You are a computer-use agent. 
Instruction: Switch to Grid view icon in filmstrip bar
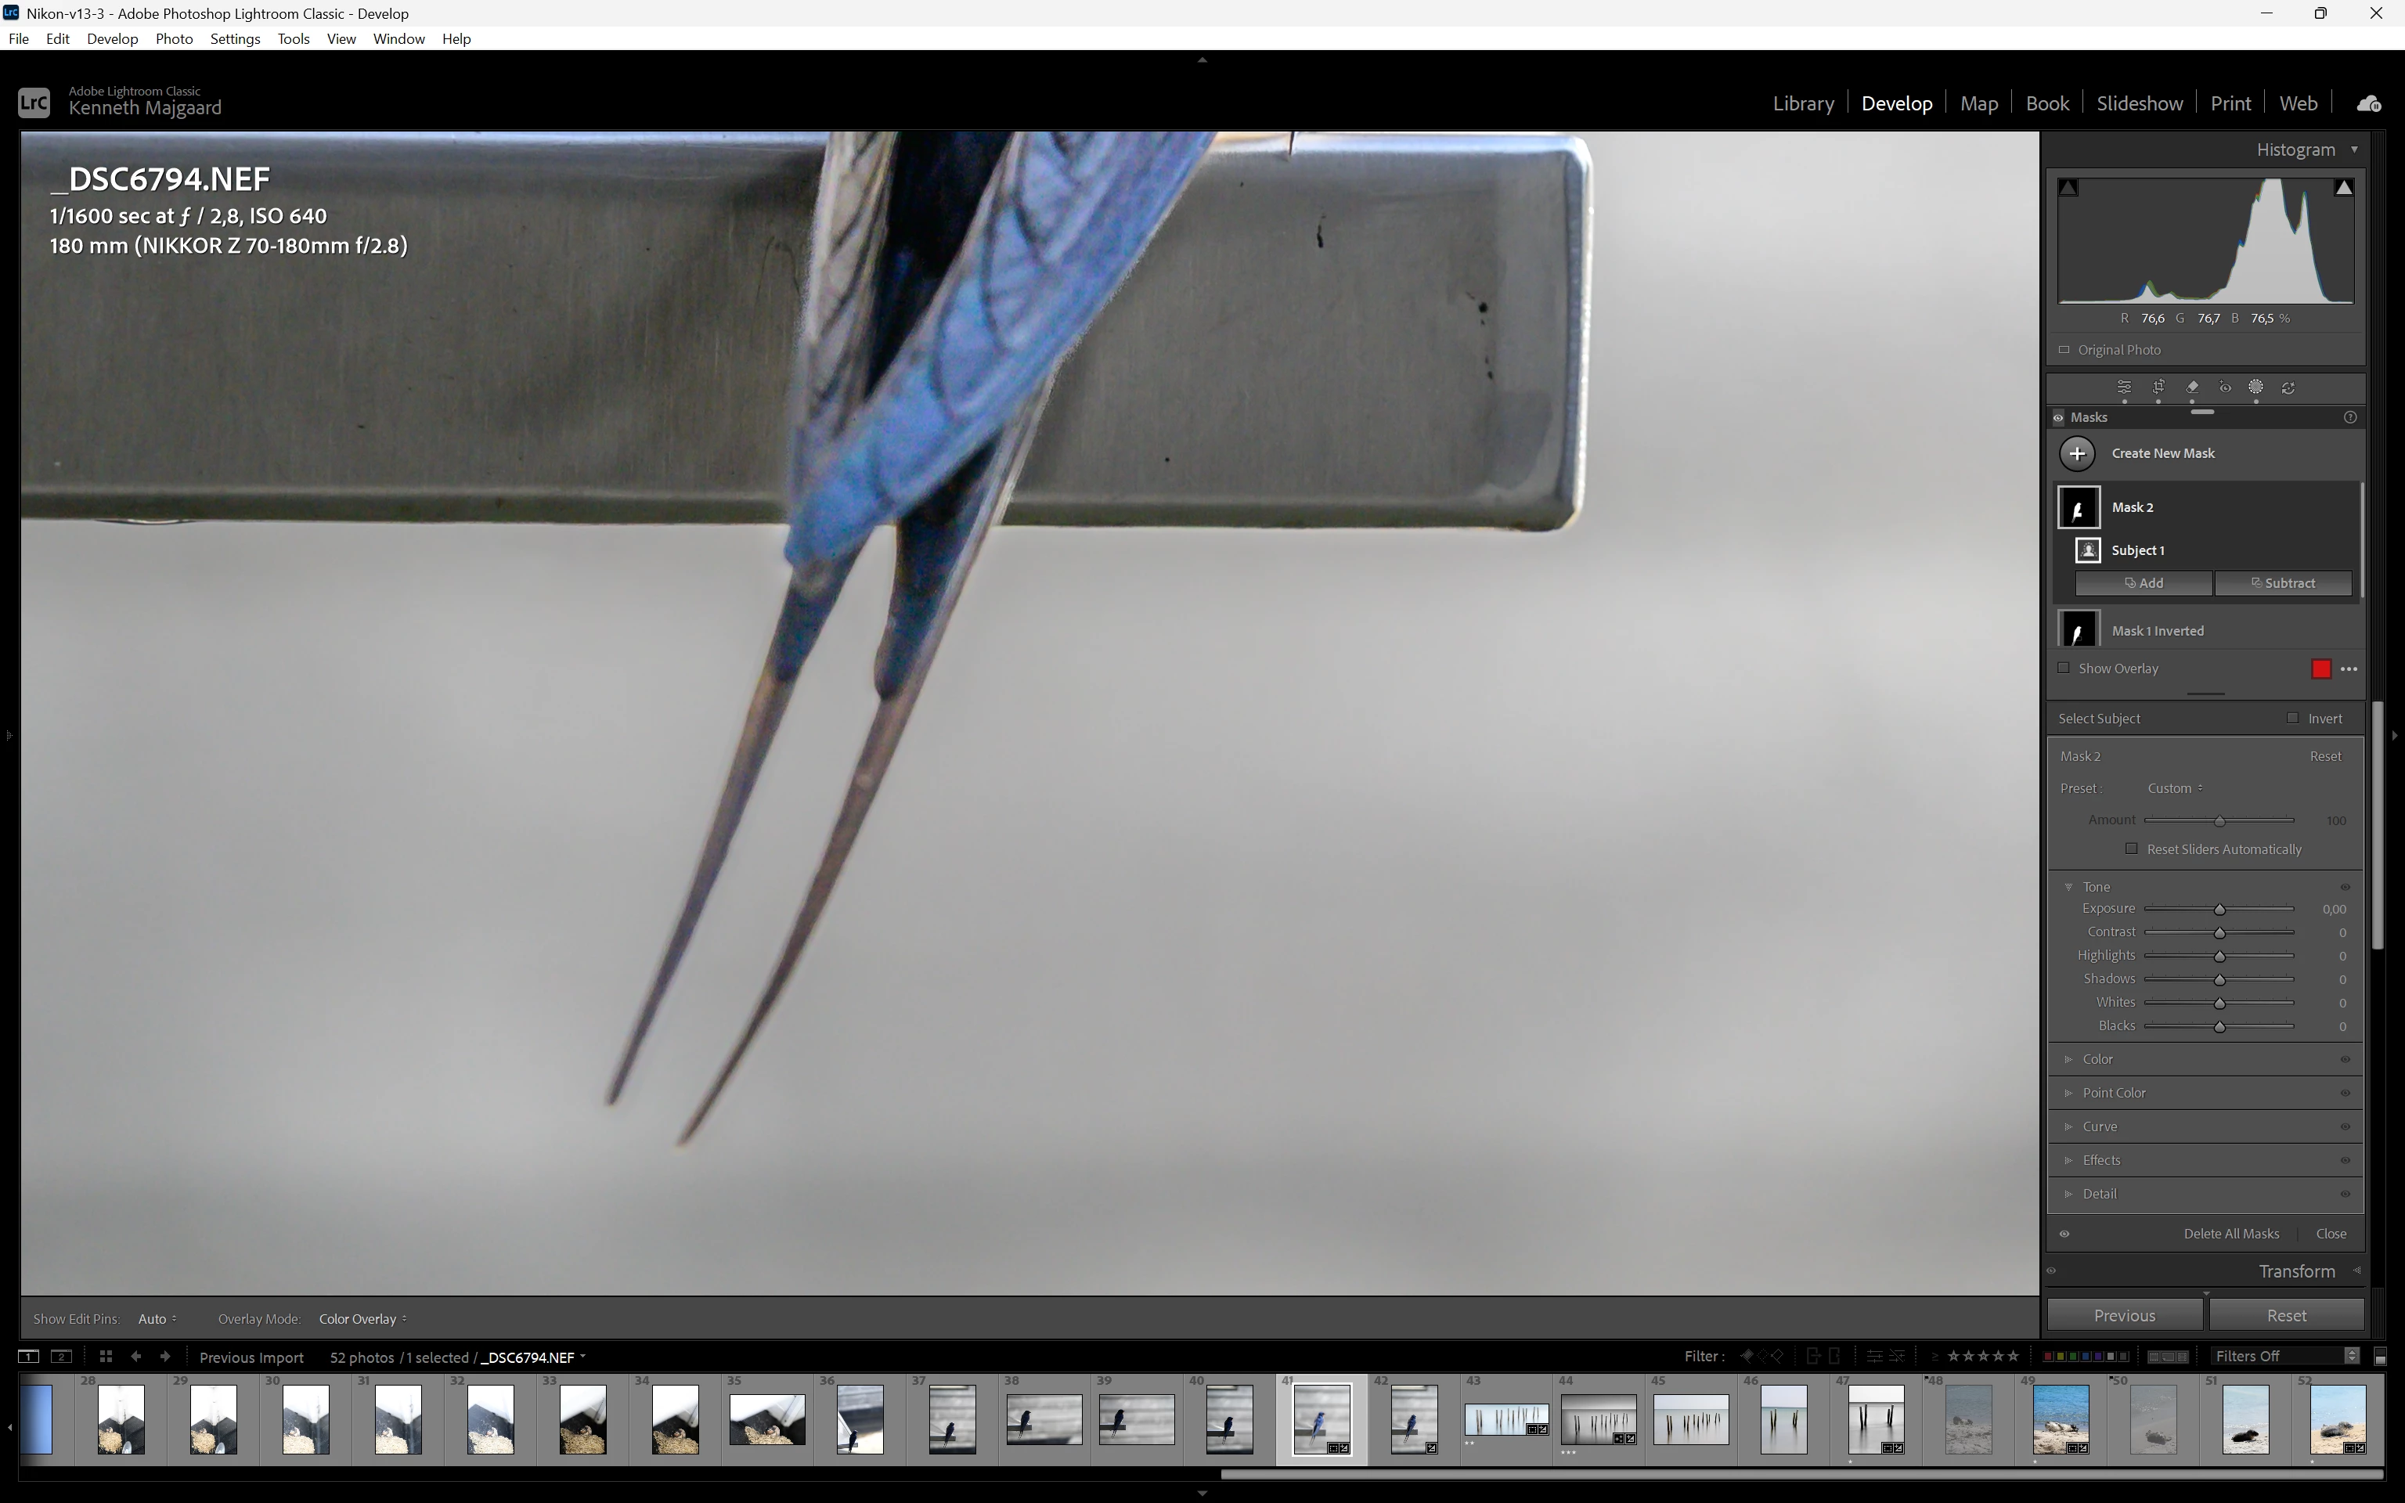[106, 1357]
